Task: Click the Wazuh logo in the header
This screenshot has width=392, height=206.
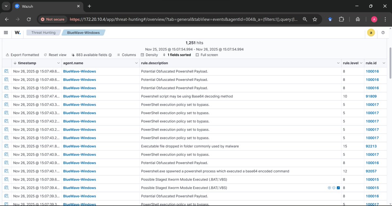Action: [x=17, y=32]
